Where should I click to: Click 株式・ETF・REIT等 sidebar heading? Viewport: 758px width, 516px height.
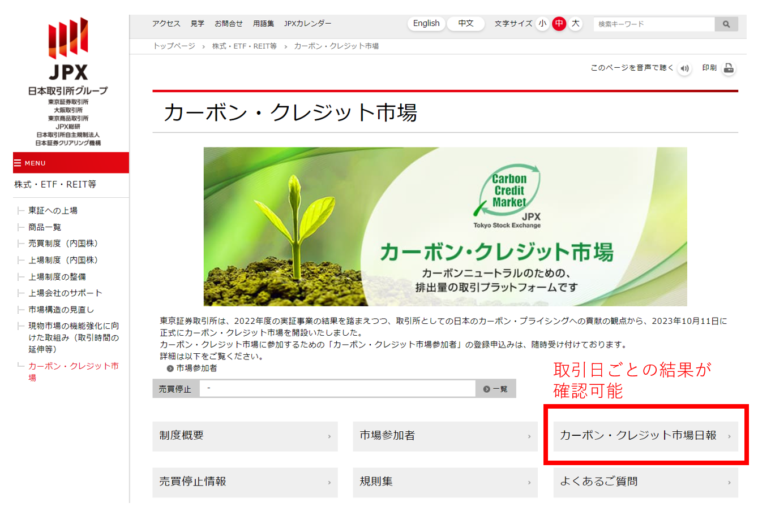[55, 184]
